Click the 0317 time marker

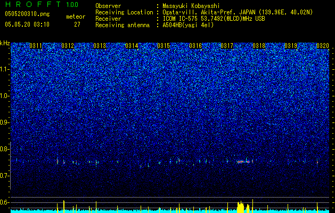(227, 46)
